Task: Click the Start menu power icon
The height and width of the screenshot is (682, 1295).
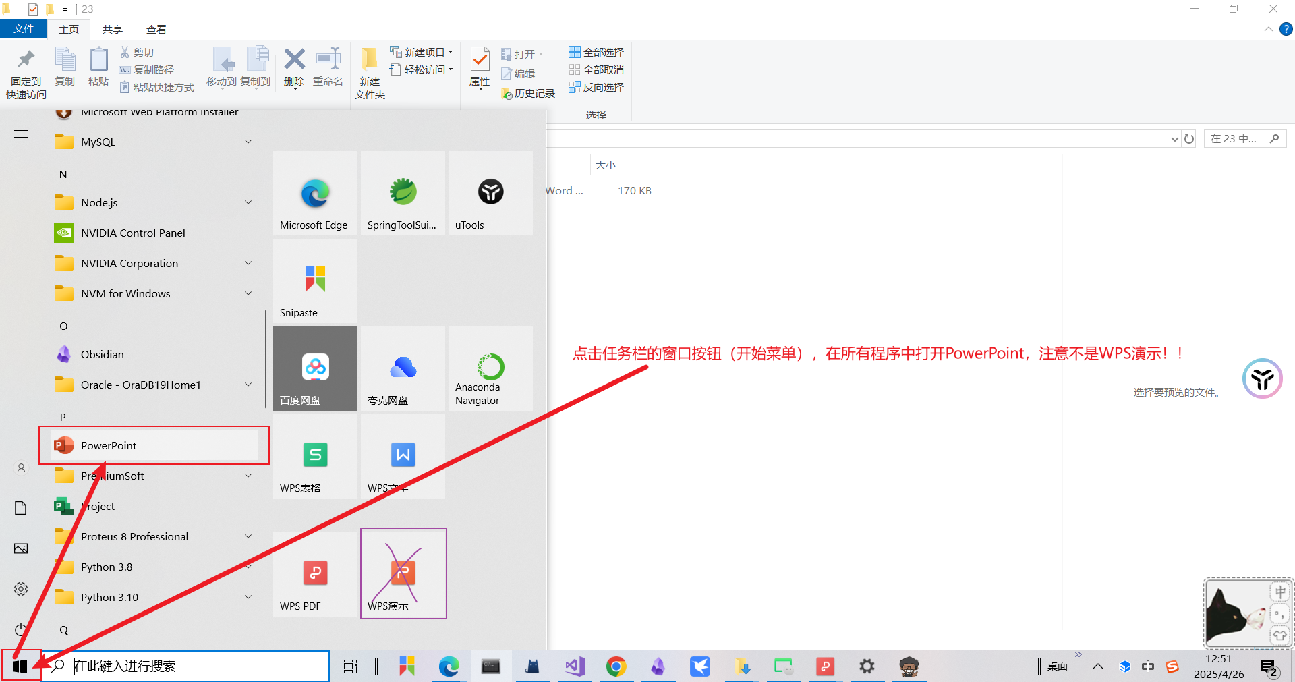Action: pyautogui.click(x=21, y=629)
